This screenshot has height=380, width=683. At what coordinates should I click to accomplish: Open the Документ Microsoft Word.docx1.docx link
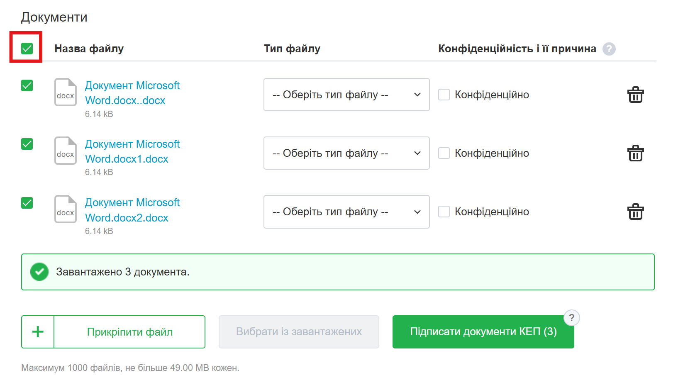pyautogui.click(x=132, y=151)
